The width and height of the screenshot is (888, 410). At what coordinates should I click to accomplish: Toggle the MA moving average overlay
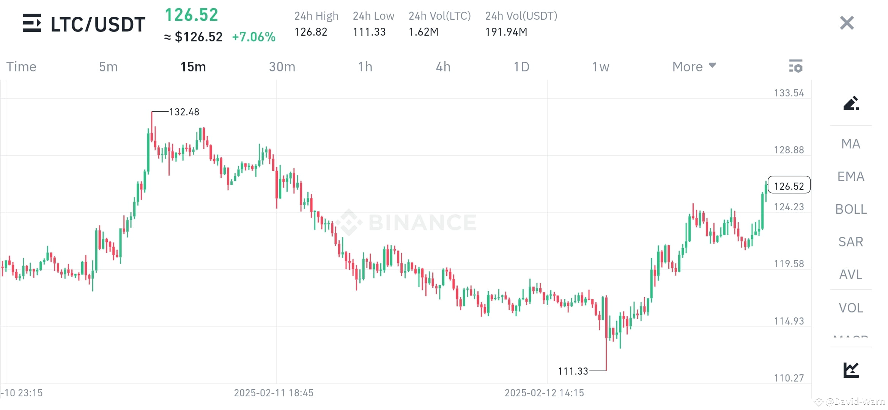850,144
